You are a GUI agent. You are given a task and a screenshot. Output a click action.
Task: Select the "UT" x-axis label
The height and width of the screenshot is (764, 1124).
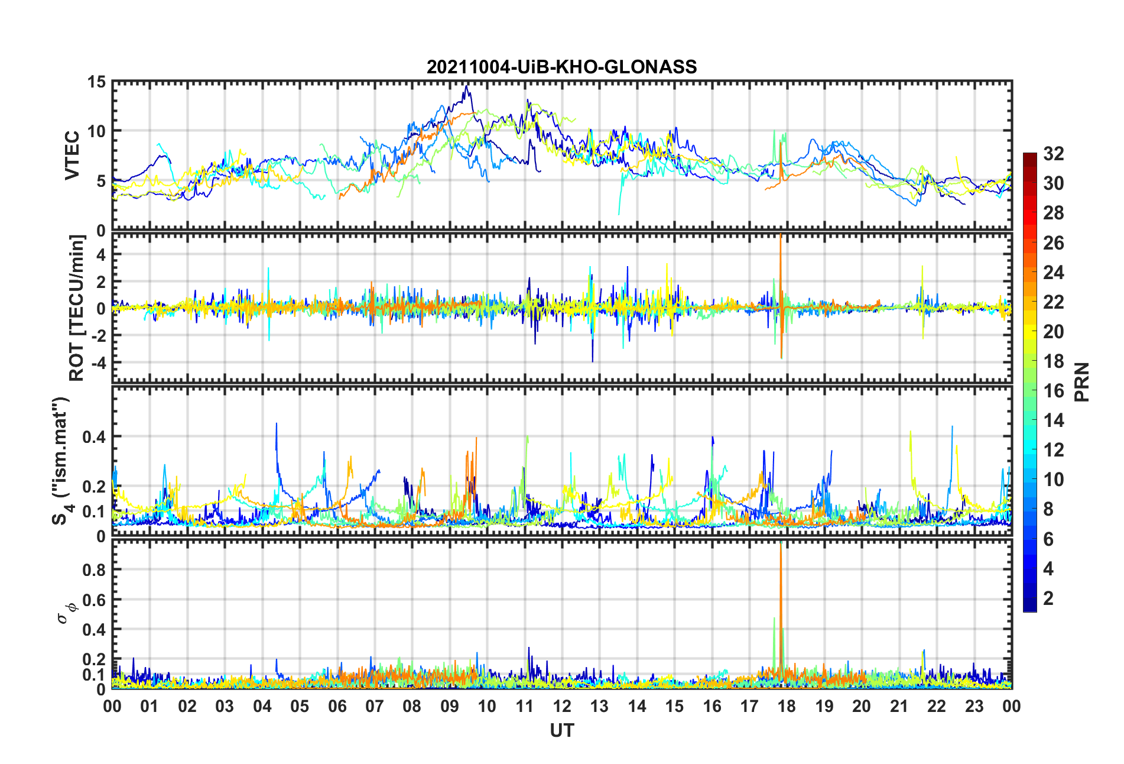click(x=561, y=731)
